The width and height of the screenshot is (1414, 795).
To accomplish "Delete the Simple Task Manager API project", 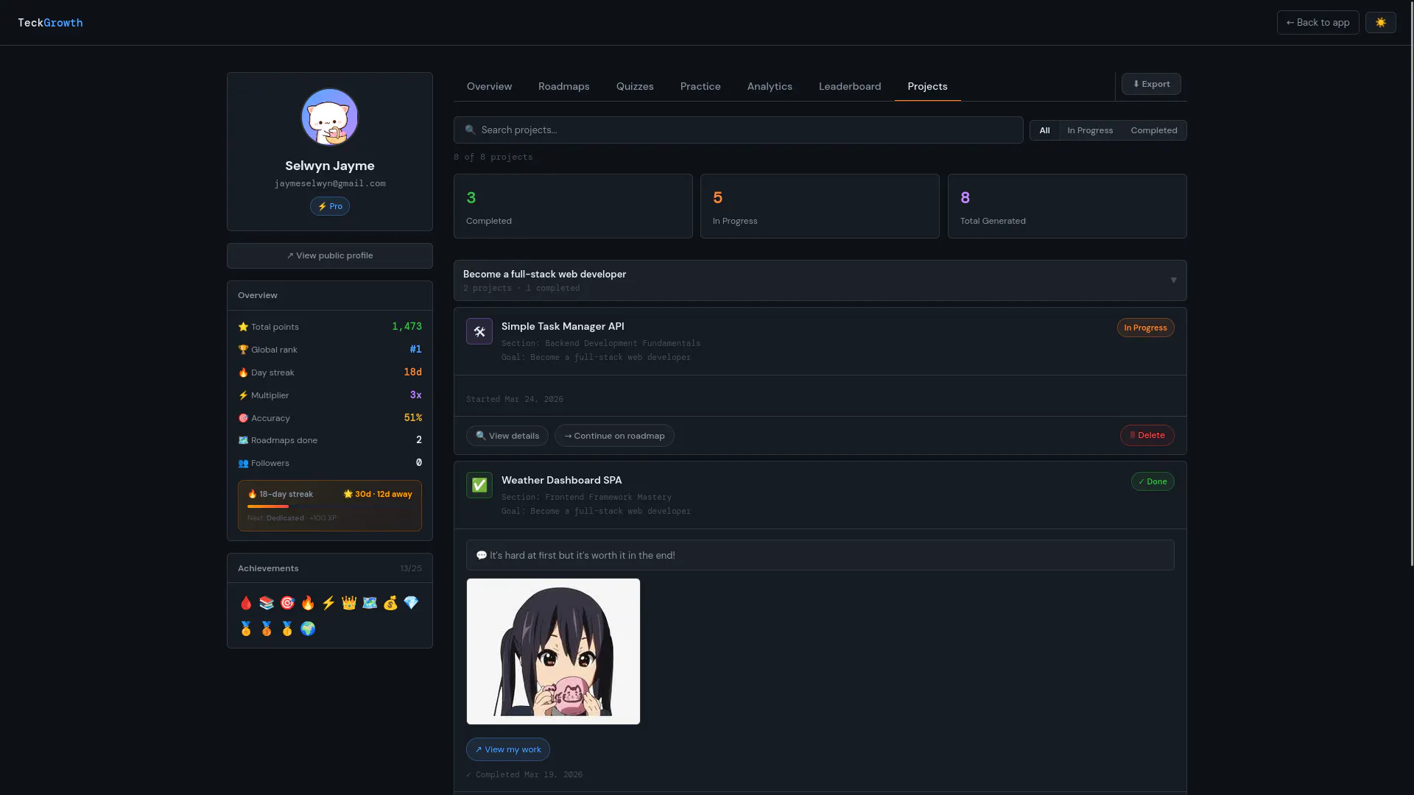I will (1147, 436).
